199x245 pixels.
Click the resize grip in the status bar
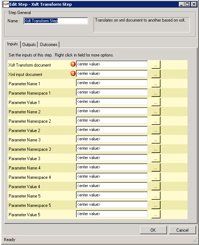click(195, 240)
